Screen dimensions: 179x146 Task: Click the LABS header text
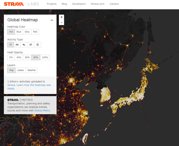33,4
